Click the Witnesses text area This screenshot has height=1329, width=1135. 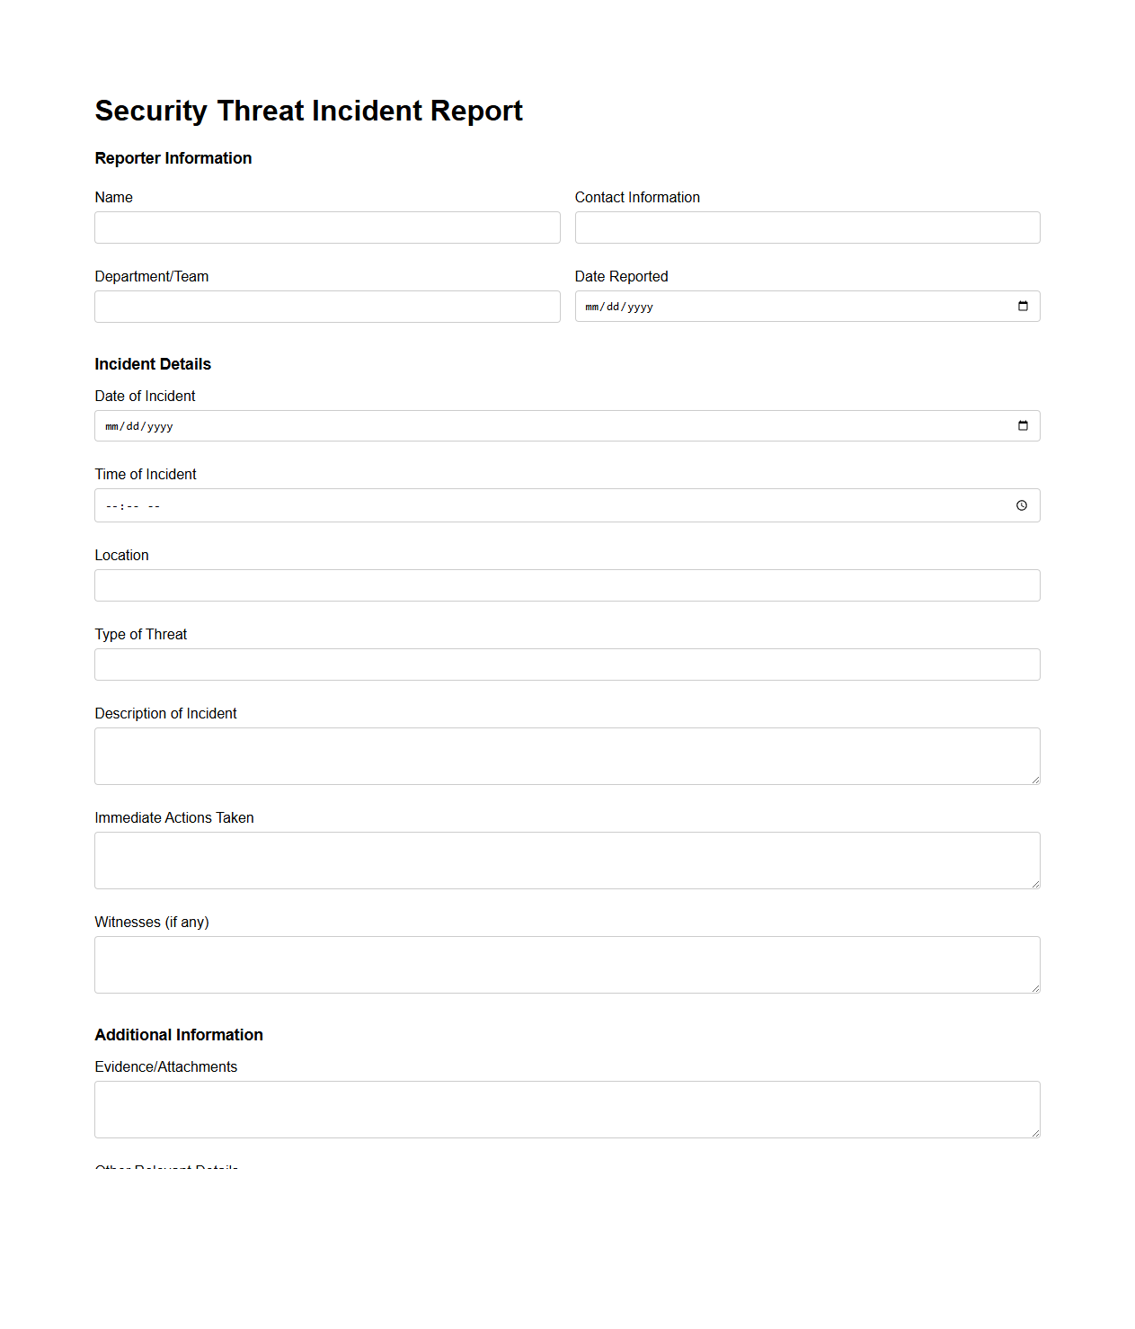tap(566, 964)
